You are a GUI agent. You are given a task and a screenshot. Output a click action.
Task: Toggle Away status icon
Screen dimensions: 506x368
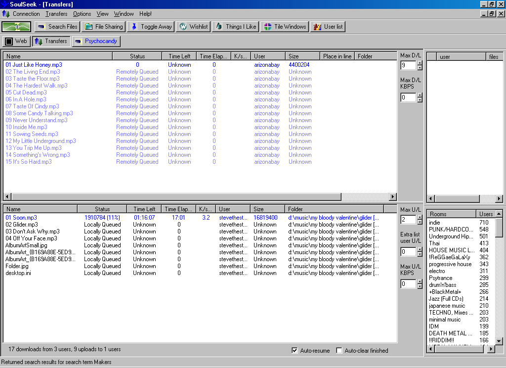coord(134,27)
